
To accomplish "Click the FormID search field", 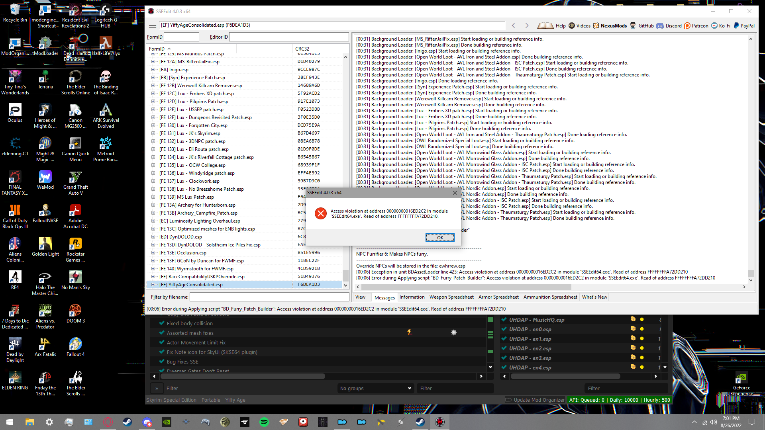I will 181,37.
